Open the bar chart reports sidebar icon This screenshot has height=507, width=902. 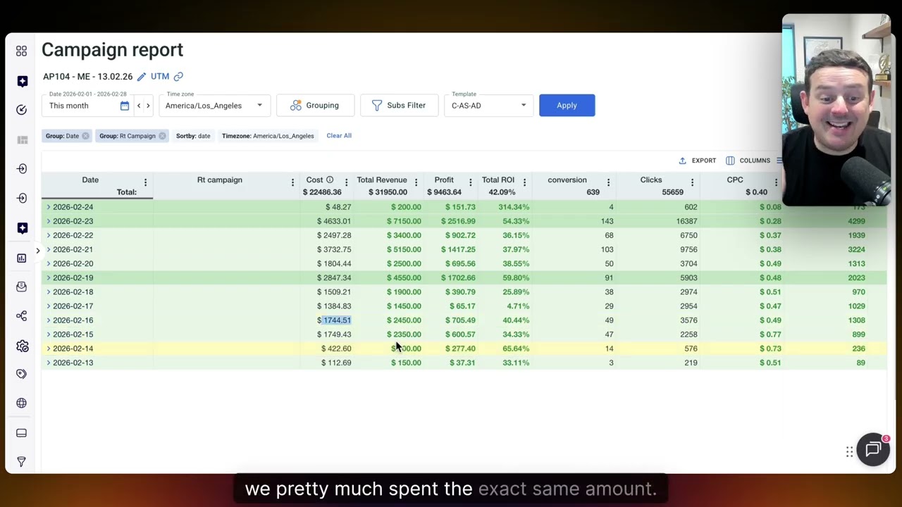tap(21, 258)
